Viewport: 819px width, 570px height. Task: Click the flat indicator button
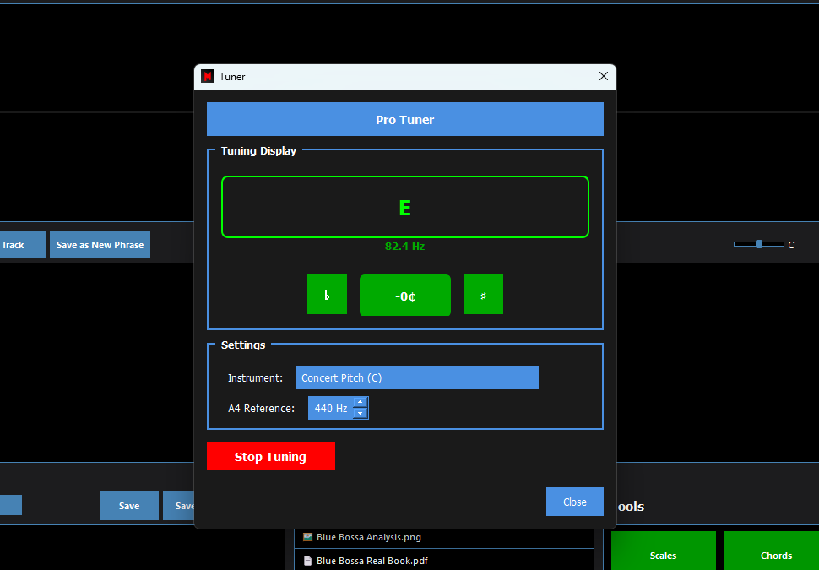(327, 295)
